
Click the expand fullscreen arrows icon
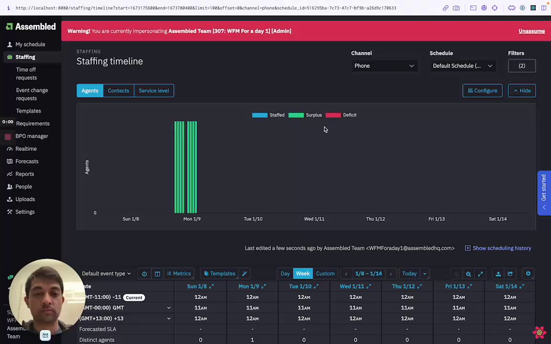(x=480, y=274)
